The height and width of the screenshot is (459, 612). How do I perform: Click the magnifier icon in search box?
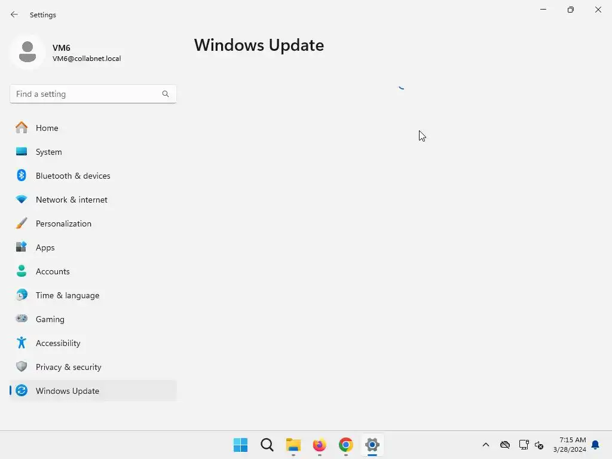click(166, 94)
